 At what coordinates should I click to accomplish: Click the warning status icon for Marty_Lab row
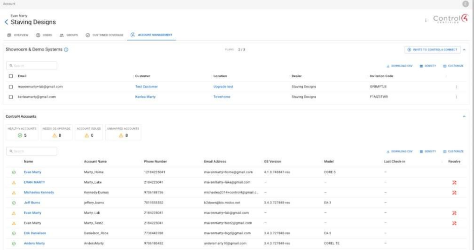(x=14, y=213)
